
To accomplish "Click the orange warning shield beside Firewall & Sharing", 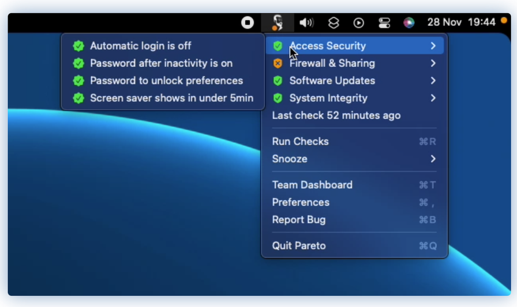I will [278, 63].
